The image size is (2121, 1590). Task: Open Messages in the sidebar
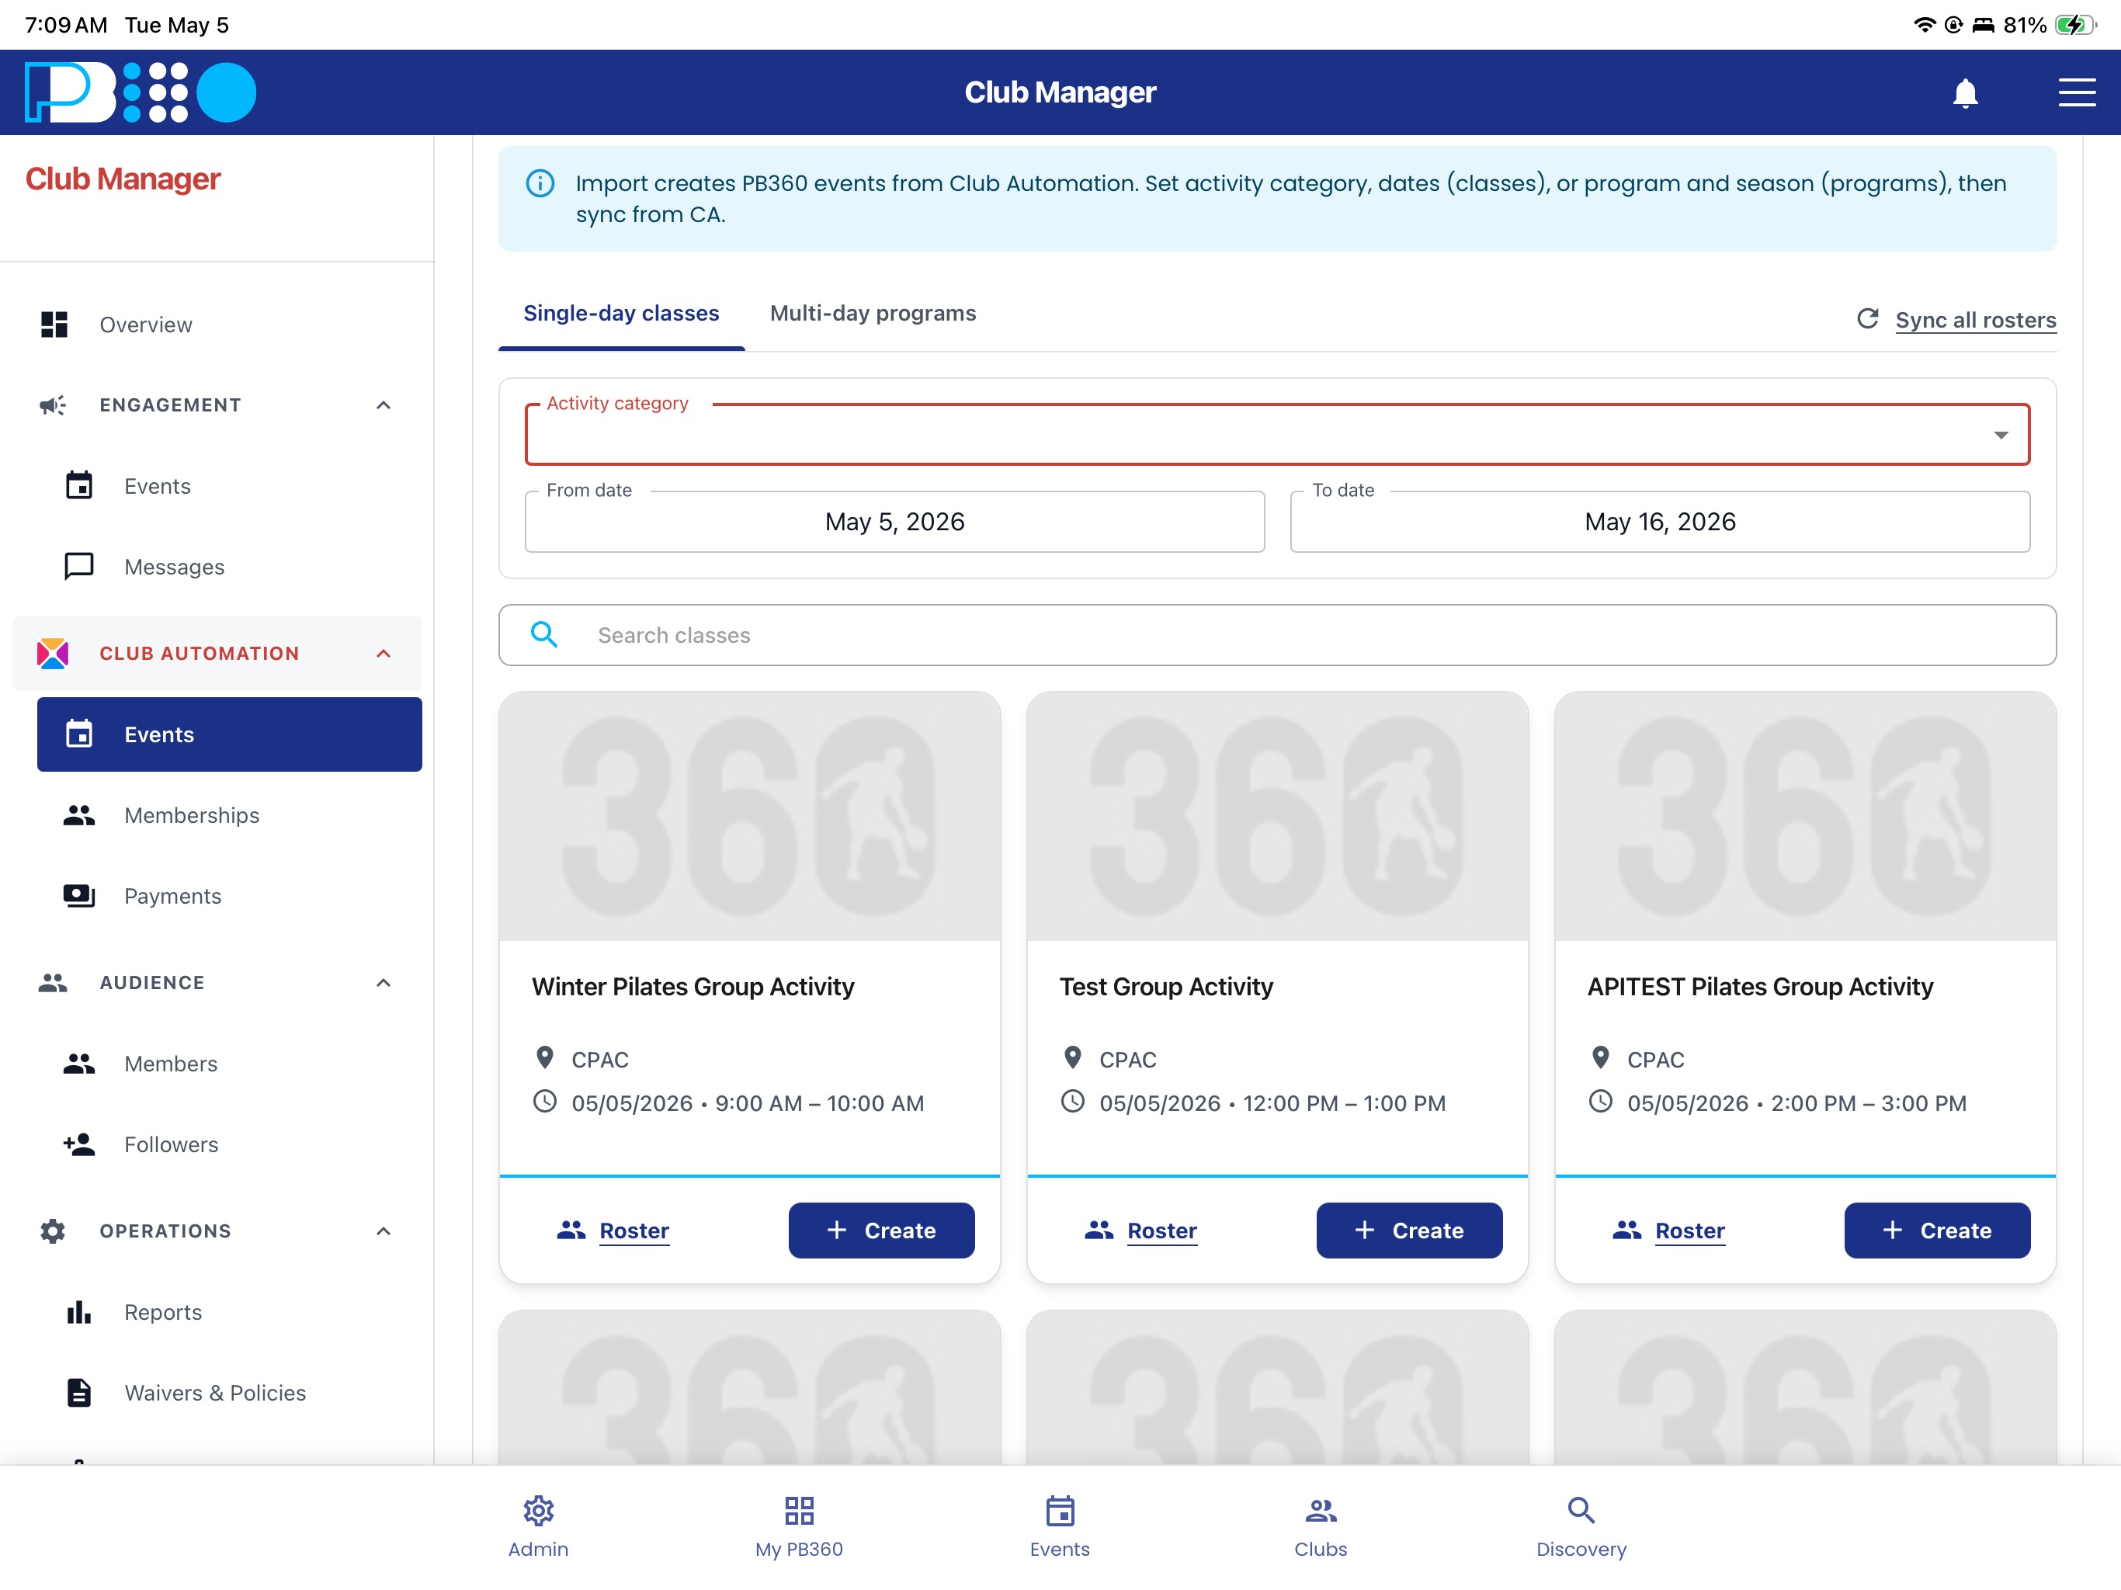[x=229, y=567]
